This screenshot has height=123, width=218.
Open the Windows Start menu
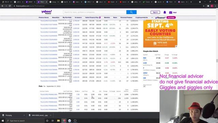3,121
